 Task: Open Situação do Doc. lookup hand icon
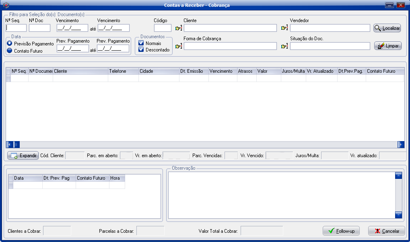coord(285,46)
